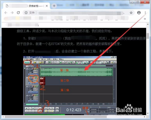
Task: Click the vertical scrollbar down arrow
Action: [x=148, y=113]
